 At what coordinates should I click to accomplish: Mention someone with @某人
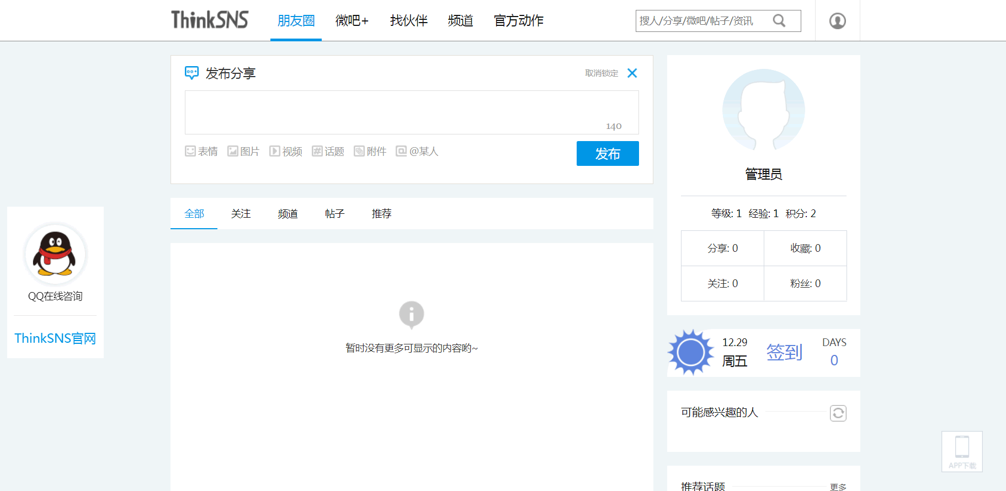click(x=417, y=151)
